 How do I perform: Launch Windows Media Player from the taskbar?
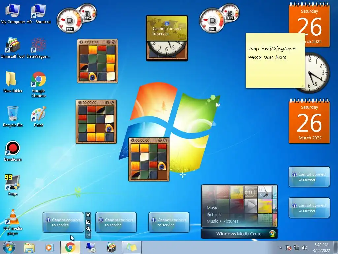[x=49, y=248]
